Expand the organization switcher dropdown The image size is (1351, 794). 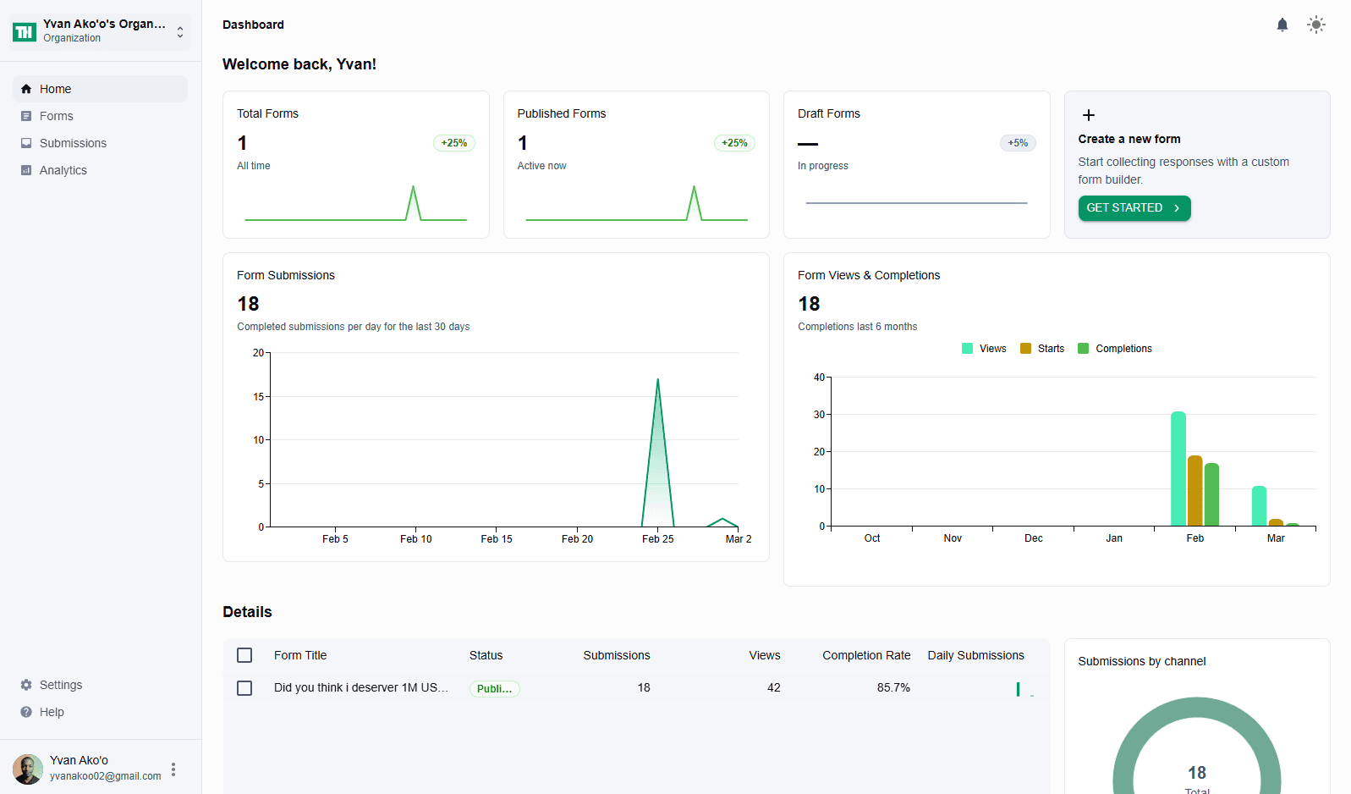(180, 32)
